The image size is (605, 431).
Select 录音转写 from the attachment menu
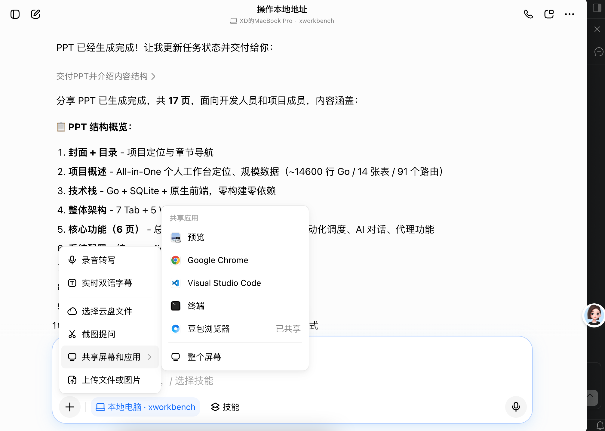coord(110,260)
